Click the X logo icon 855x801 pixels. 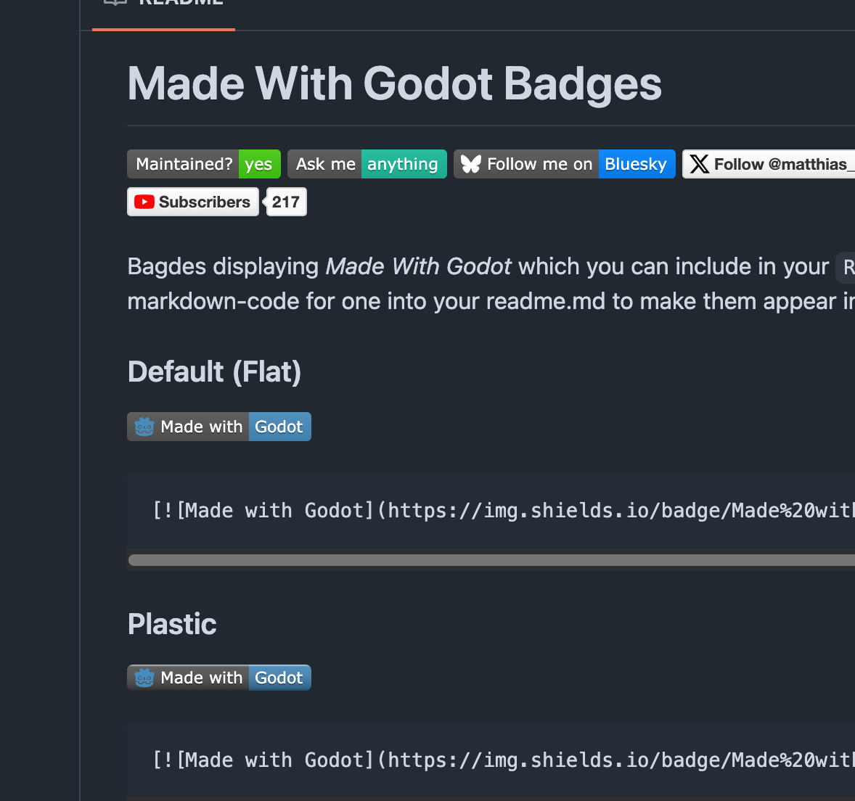(x=699, y=164)
